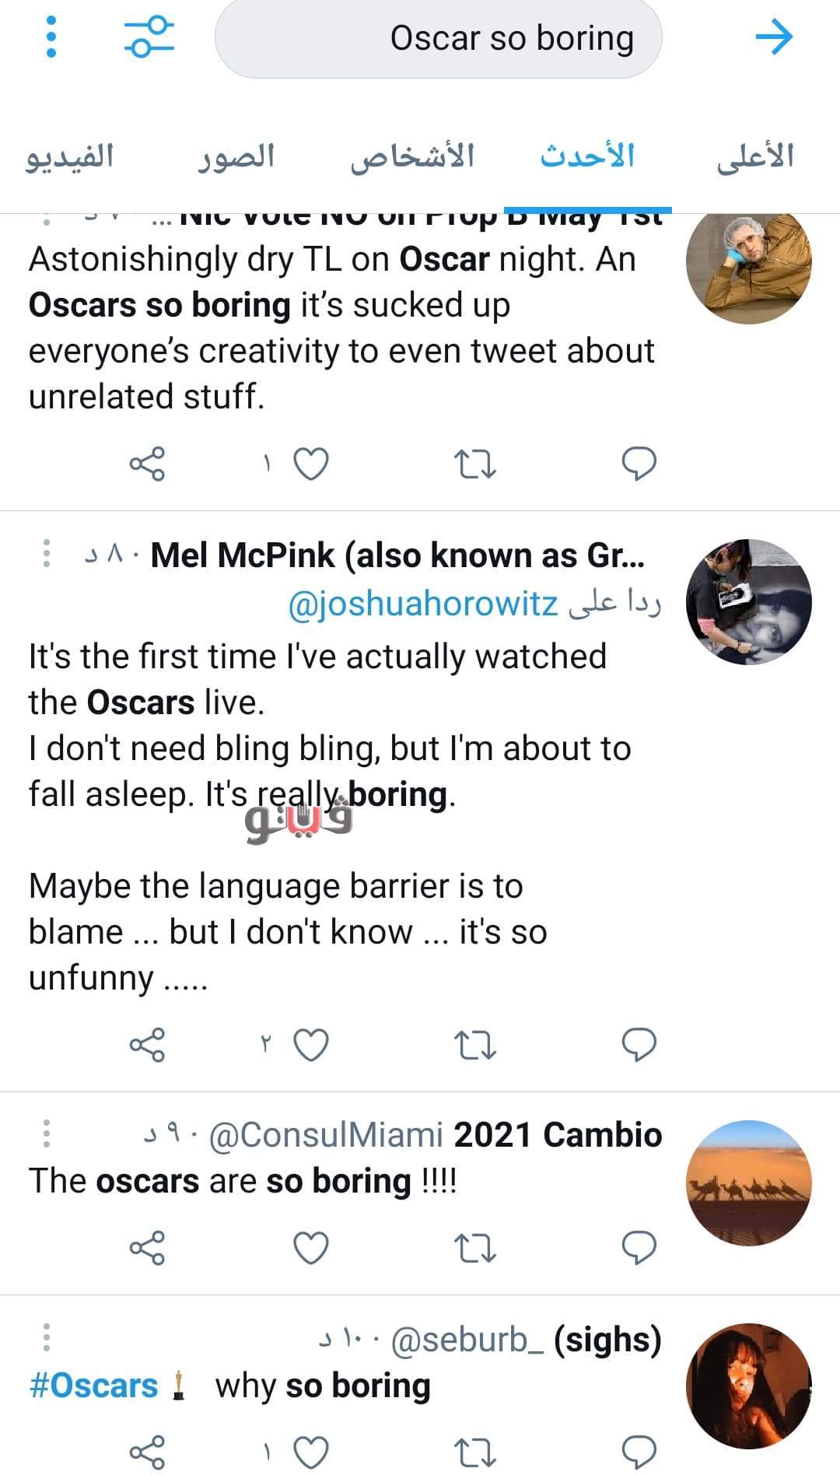Like Mel McPink's tweet
This screenshot has height=1475, width=840.
310,1045
